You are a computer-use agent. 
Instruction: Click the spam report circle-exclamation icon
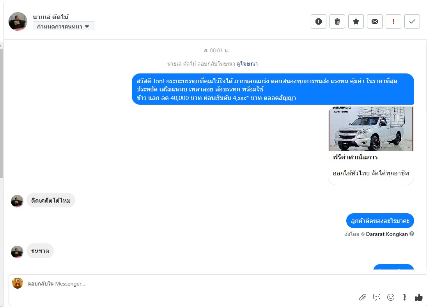(x=318, y=21)
